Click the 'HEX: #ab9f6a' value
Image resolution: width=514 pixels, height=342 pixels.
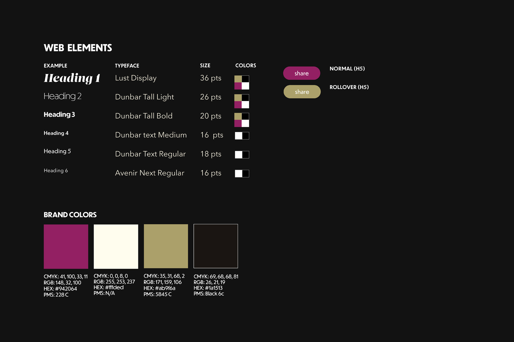click(159, 288)
